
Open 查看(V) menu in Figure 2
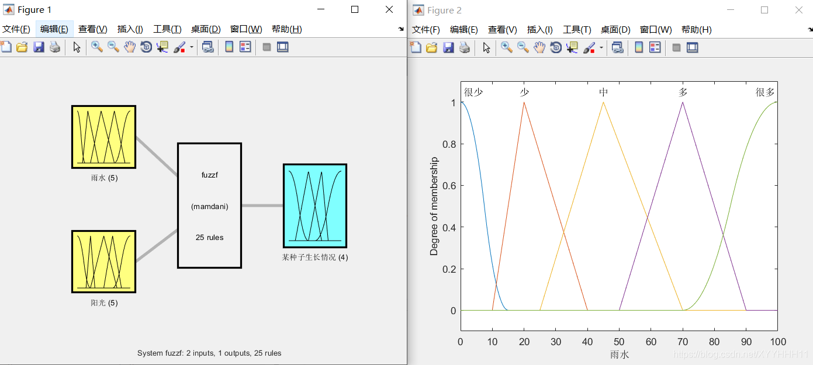tap(503, 30)
